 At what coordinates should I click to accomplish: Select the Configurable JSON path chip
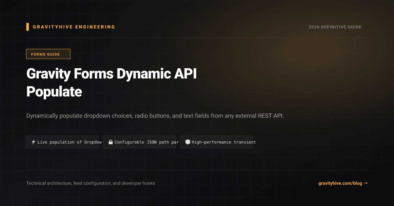(x=140, y=142)
